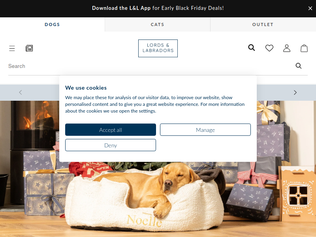Go to previous announcement slide arrow
This screenshot has width=316, height=237.
tap(21, 92)
